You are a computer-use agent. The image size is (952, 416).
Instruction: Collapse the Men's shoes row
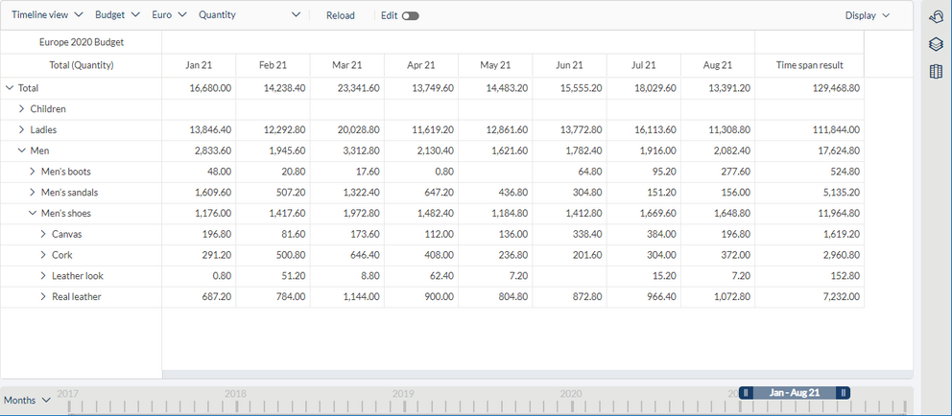(33, 214)
